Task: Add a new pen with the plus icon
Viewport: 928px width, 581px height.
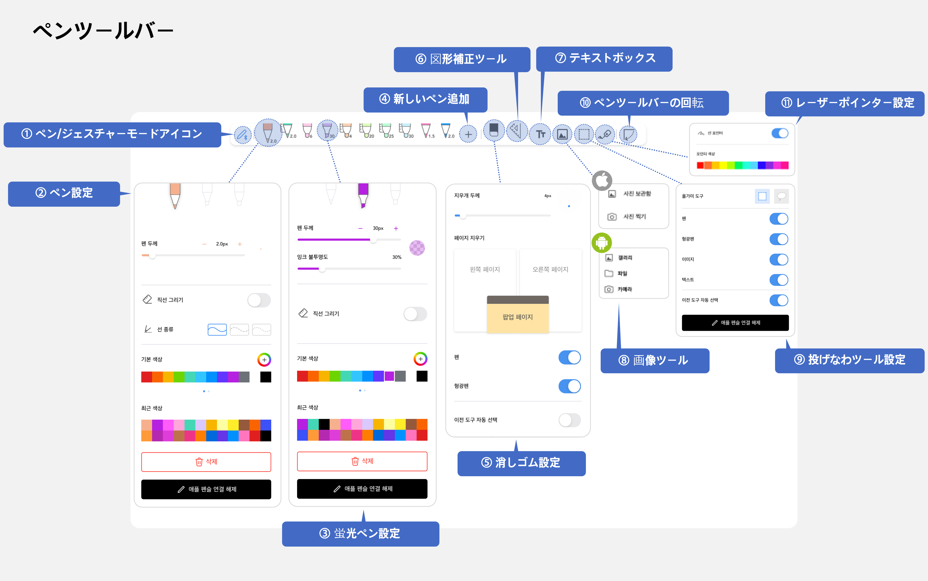Action: point(468,135)
